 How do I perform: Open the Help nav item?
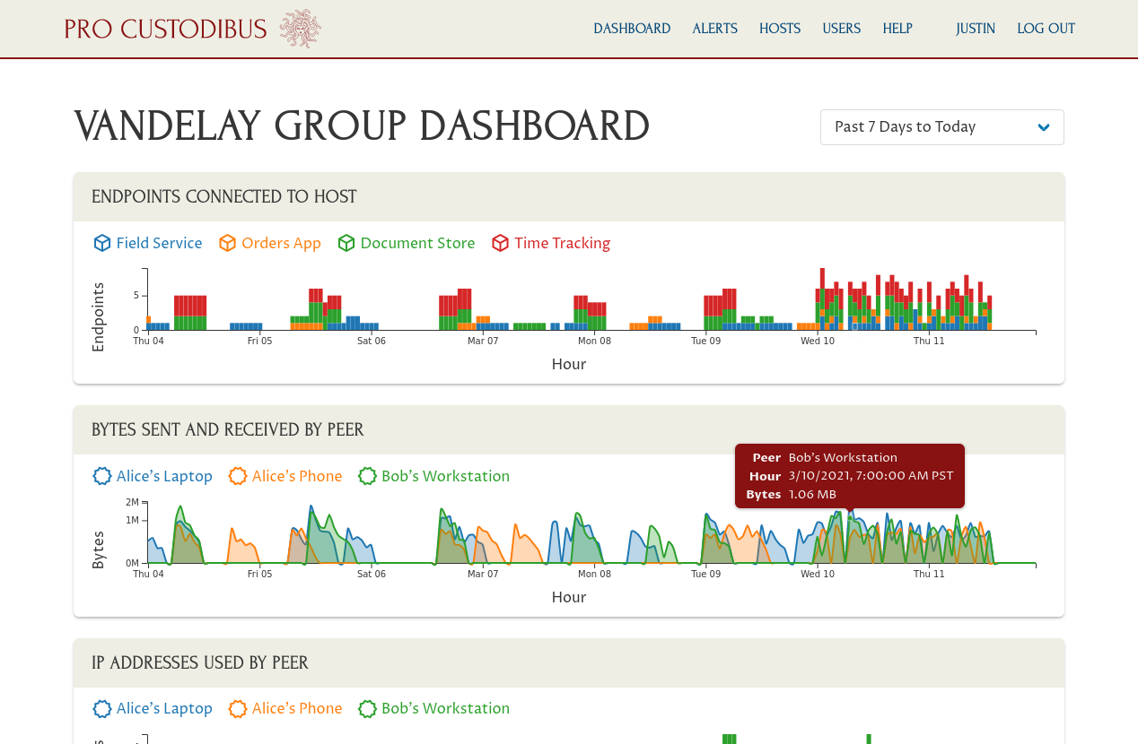tap(897, 29)
